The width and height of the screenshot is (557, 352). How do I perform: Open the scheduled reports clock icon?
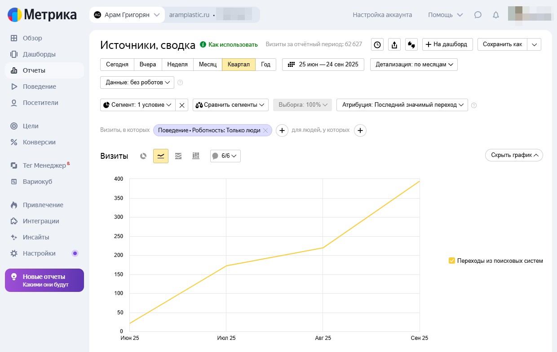[377, 44]
